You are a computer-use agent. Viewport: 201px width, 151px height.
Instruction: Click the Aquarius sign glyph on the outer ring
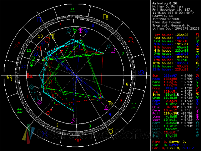pos(20,111)
